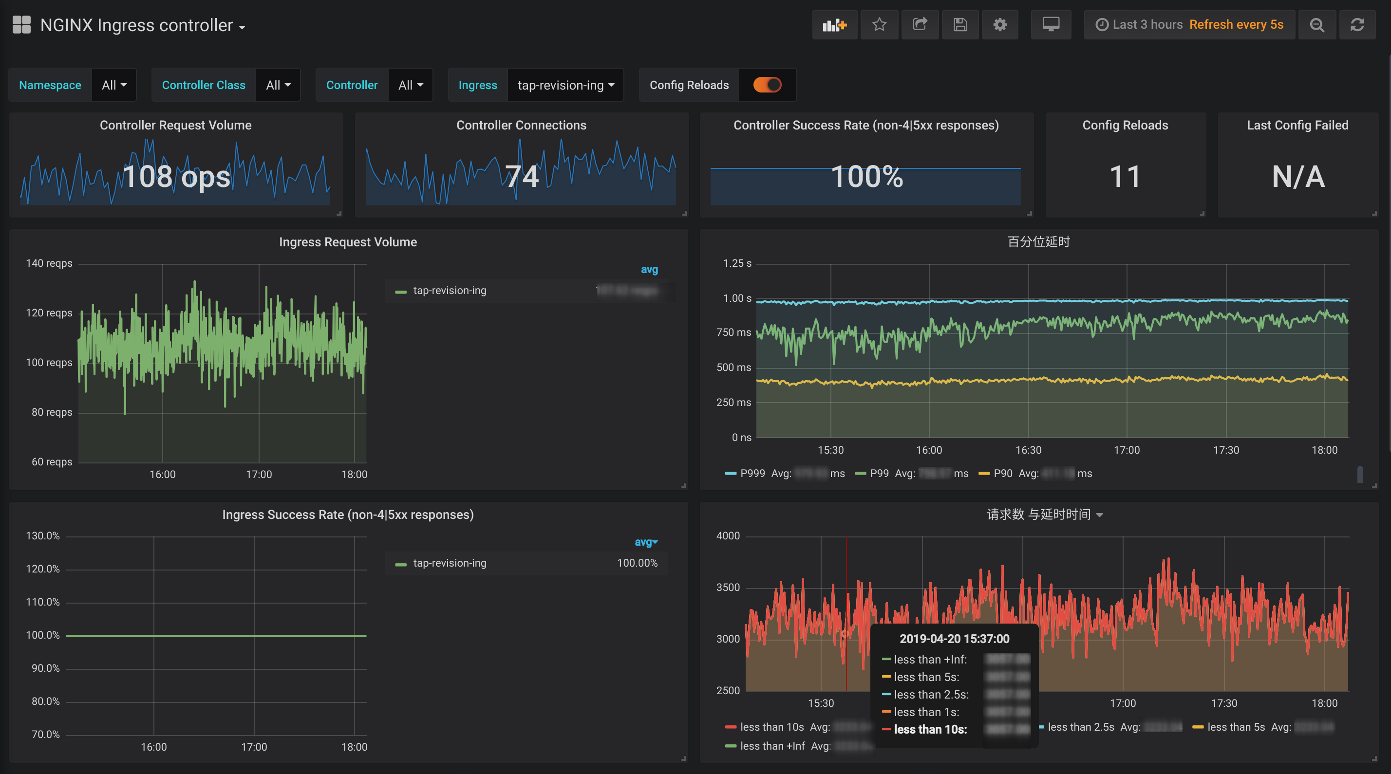Viewport: 1391px width, 774px height.
Task: Cycle view mode with monitor icon
Action: click(x=1051, y=25)
